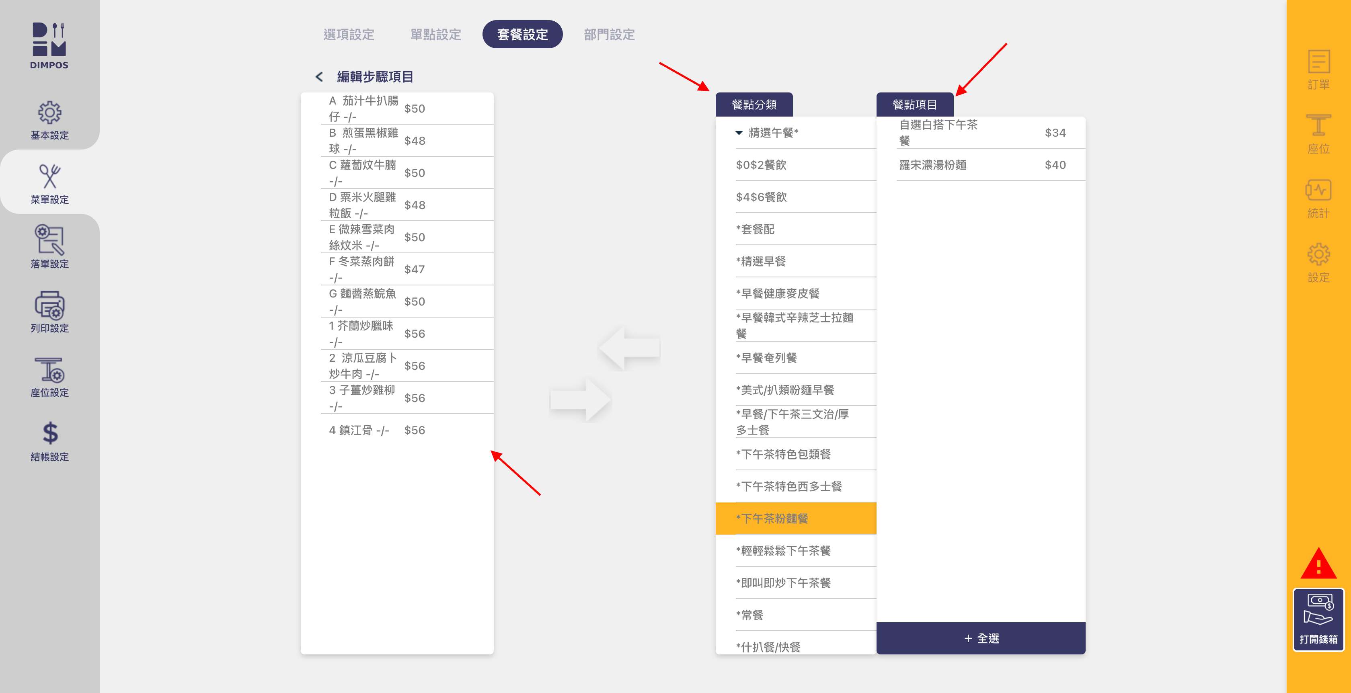Switch to the 部門設定 tab
1351x693 pixels.
click(x=609, y=35)
